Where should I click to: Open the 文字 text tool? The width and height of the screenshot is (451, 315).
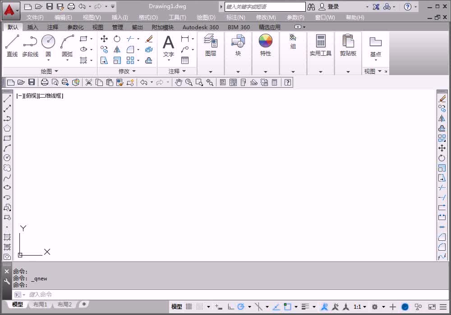169,46
